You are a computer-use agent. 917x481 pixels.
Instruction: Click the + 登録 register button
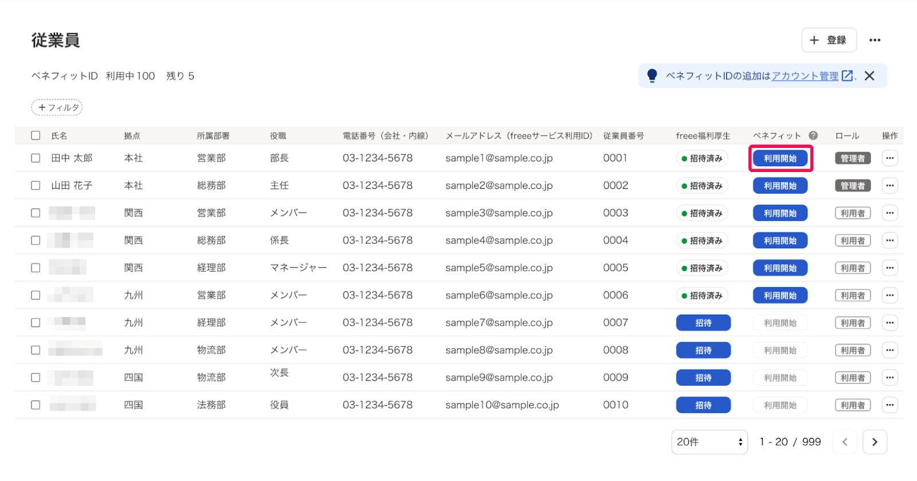pyautogui.click(x=829, y=40)
